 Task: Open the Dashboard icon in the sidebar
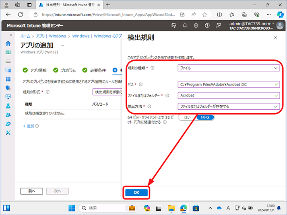(x=8, y=52)
